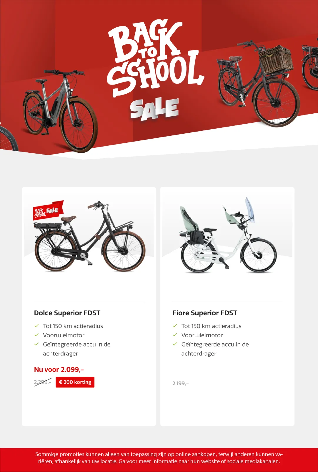Click the Fiore 2.199,- price
This screenshot has width=318, height=472.
(x=180, y=383)
